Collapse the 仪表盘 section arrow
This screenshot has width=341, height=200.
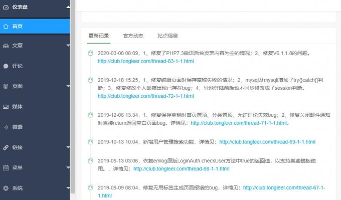click(x=68, y=7)
